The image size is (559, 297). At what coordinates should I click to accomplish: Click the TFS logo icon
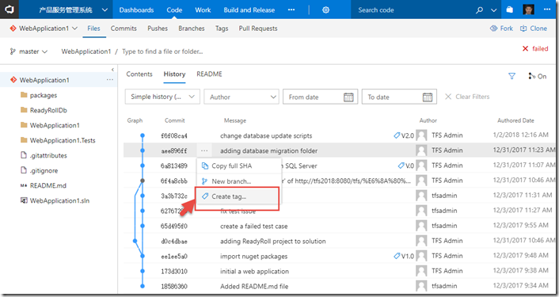pos(10,10)
